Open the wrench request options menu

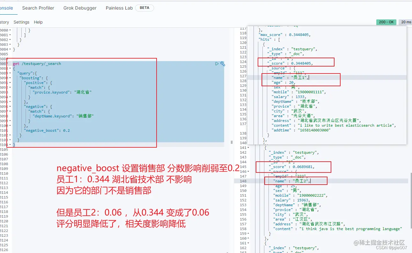223,64
